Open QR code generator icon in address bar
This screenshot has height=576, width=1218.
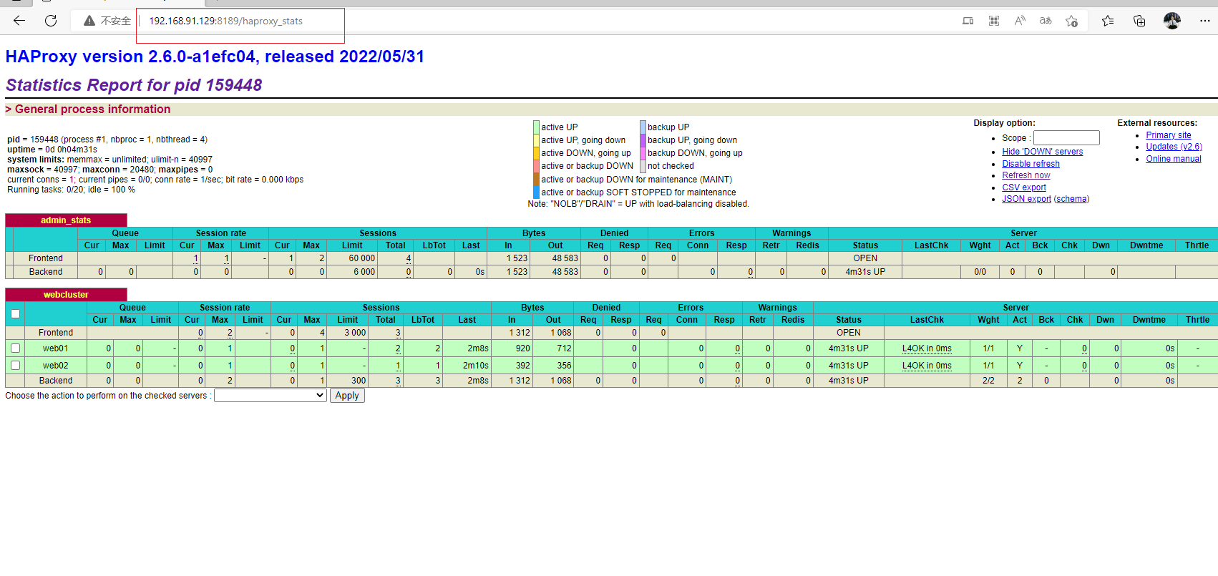(x=994, y=21)
